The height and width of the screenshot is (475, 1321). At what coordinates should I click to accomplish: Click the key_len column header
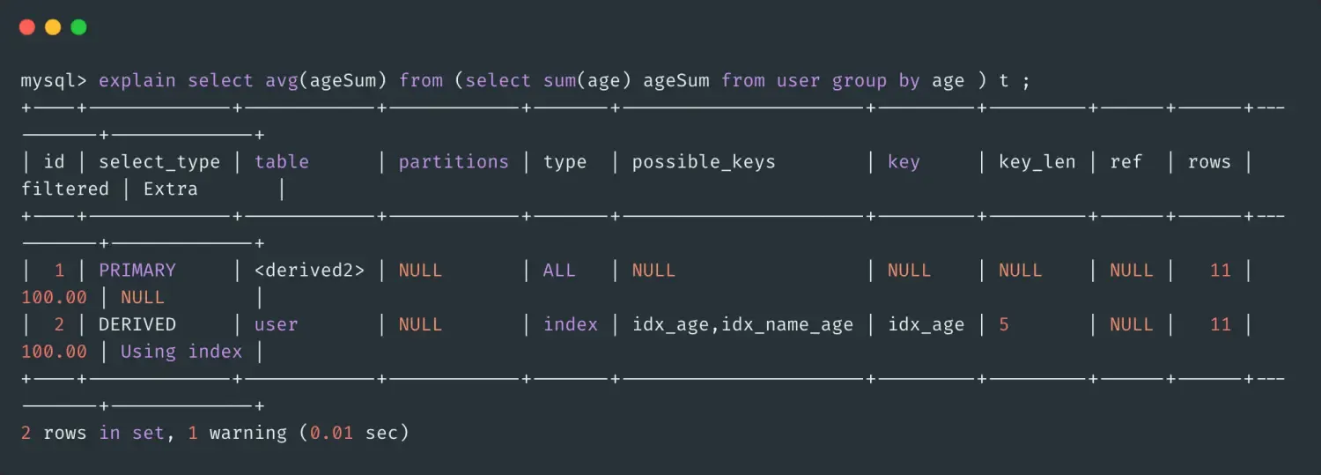(x=1037, y=162)
